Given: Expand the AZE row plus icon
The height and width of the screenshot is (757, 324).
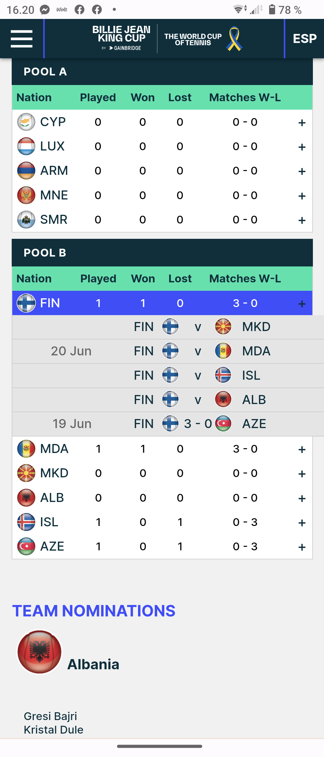Looking at the screenshot, I should pos(302,547).
